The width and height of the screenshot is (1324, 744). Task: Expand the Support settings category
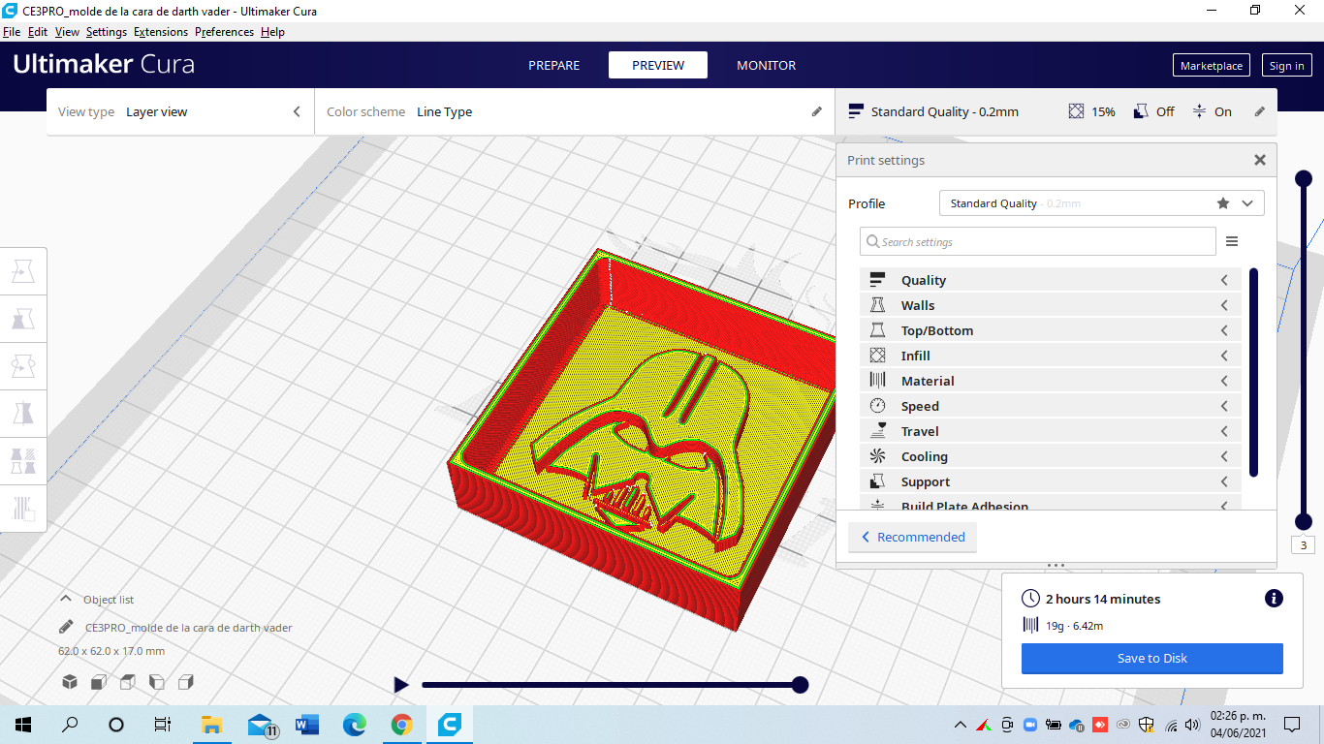[x=1051, y=481]
